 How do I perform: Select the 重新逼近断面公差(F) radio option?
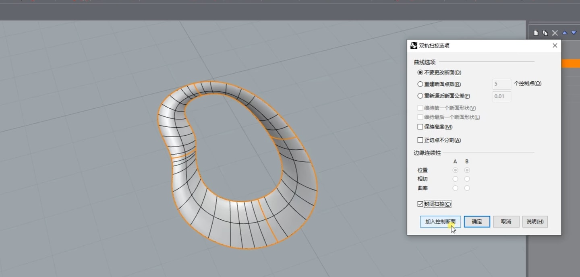420,96
